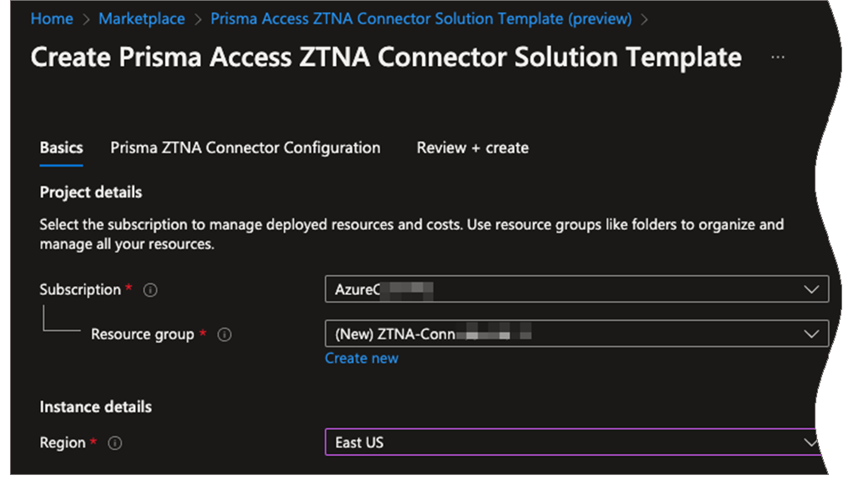
Task: Go to Marketplace in the breadcrumb
Action: (x=142, y=18)
